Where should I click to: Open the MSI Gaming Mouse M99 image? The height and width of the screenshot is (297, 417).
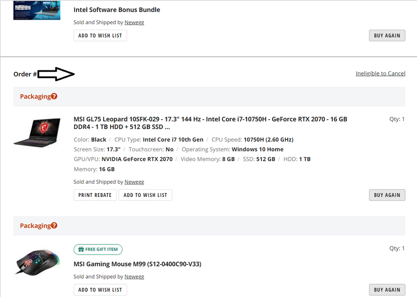pyautogui.click(x=37, y=262)
